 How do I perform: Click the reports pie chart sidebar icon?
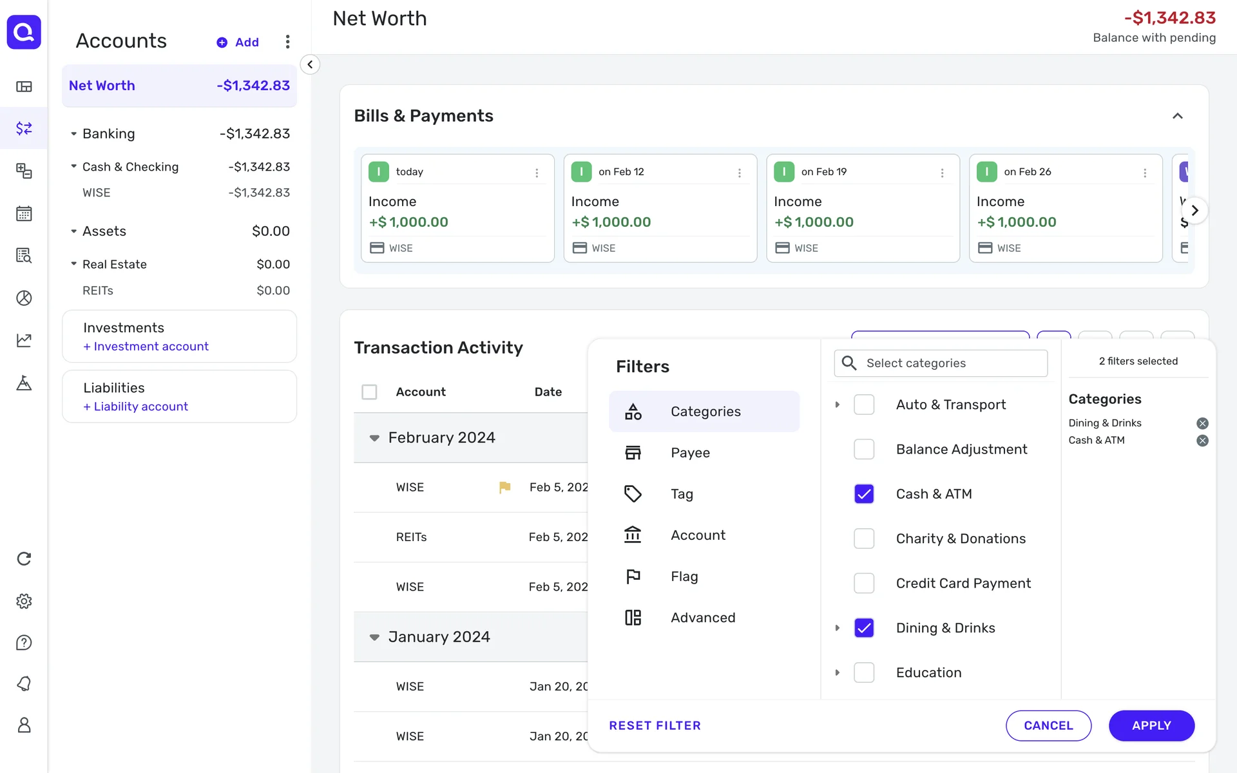click(24, 298)
